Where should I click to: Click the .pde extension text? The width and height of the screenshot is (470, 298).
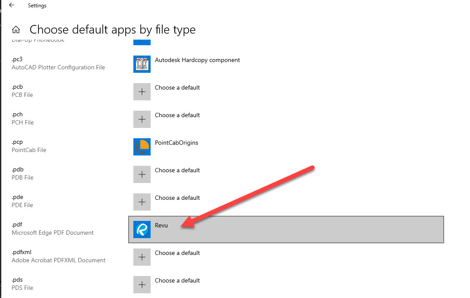(x=17, y=197)
